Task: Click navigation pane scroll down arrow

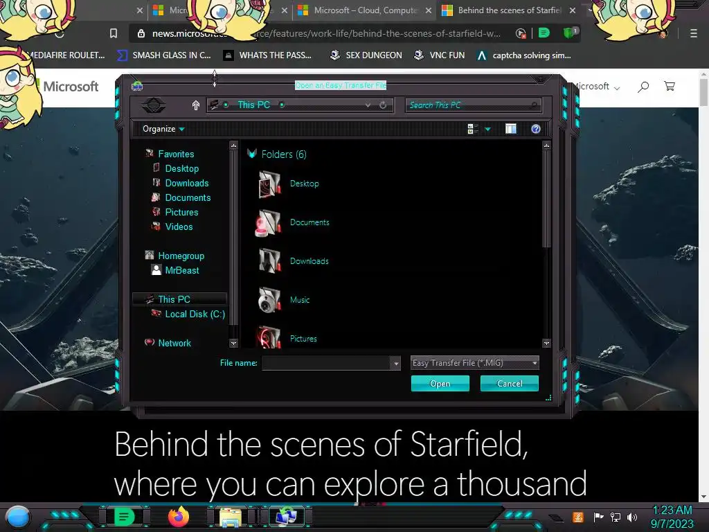Action: [233, 344]
